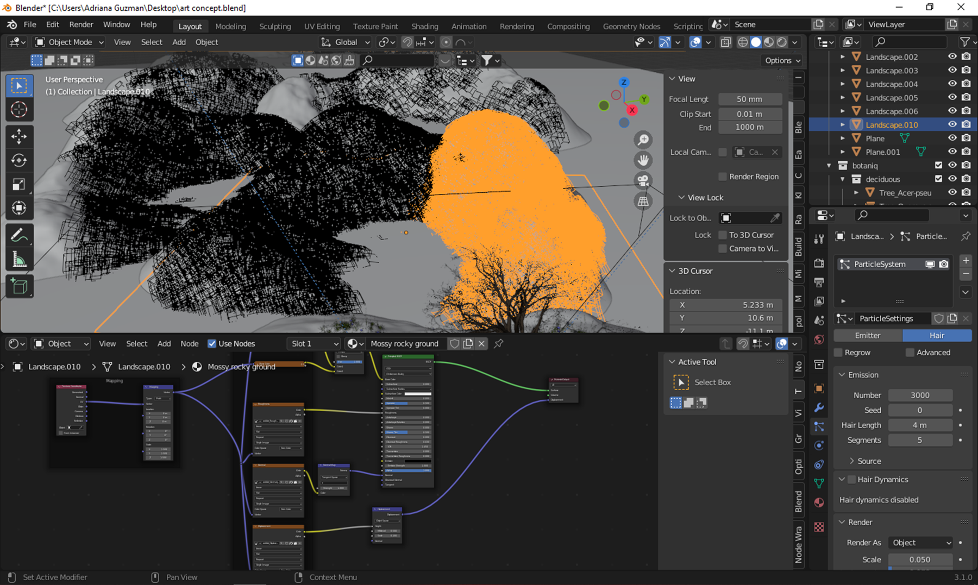The height and width of the screenshot is (585, 978).
Task: Click the particle Scale slider
Action: point(920,559)
